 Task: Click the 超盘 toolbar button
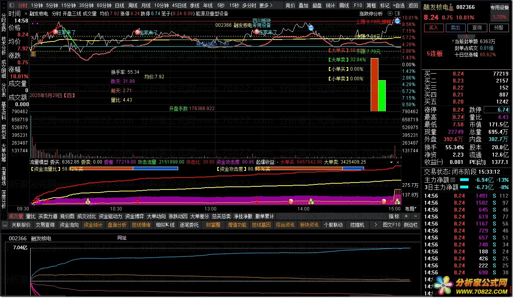coord(317,5)
